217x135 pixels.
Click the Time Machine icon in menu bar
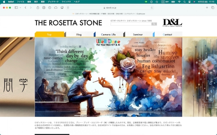pos(157,2)
